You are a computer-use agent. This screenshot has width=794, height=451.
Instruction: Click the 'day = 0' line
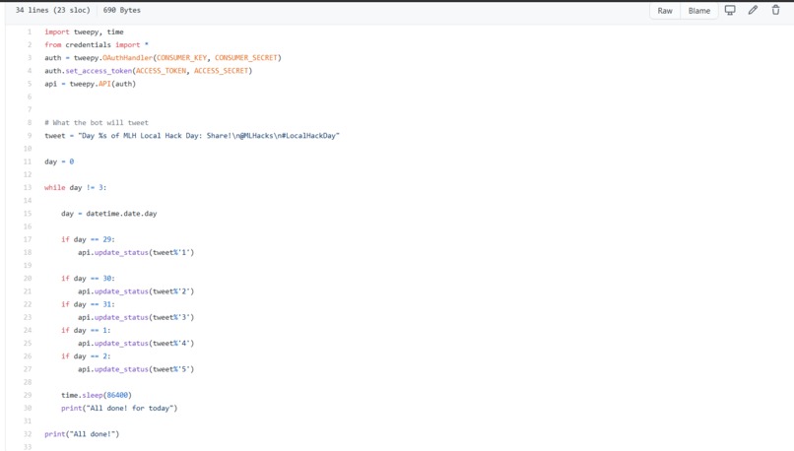tap(59, 161)
